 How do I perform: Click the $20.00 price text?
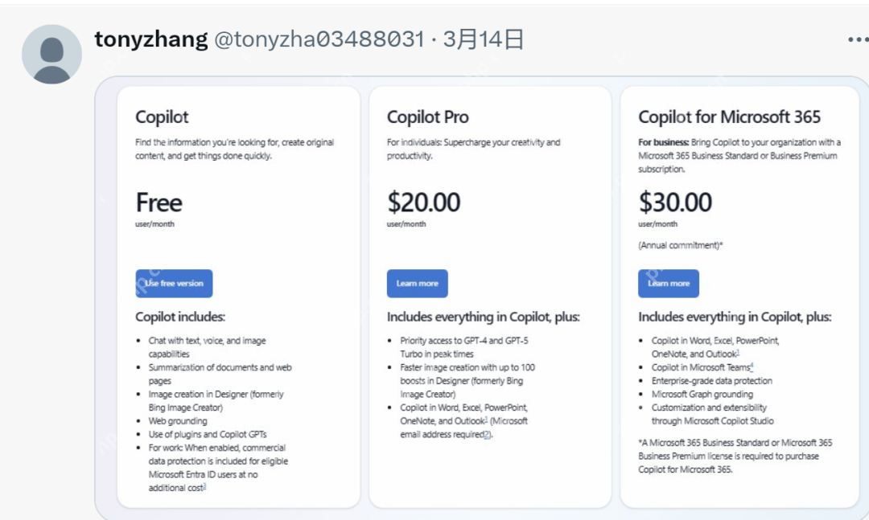(x=423, y=203)
